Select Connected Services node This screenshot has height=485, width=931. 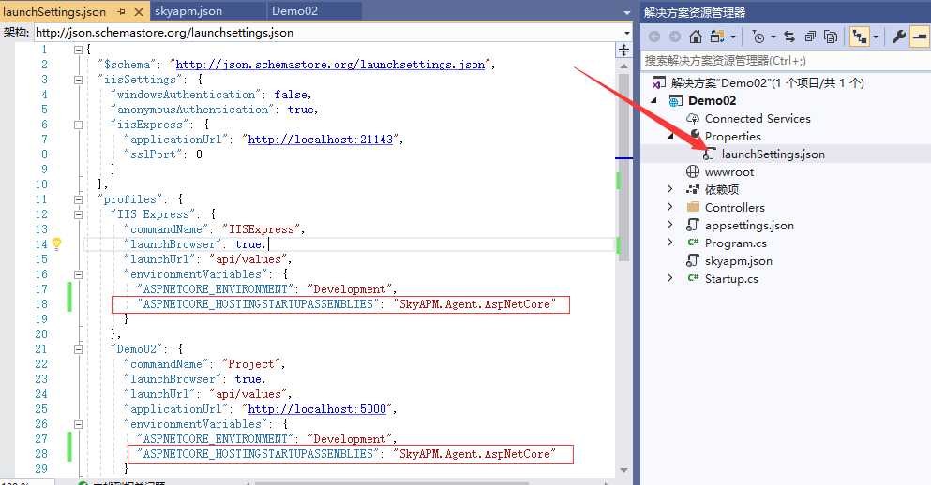pyautogui.click(x=758, y=119)
